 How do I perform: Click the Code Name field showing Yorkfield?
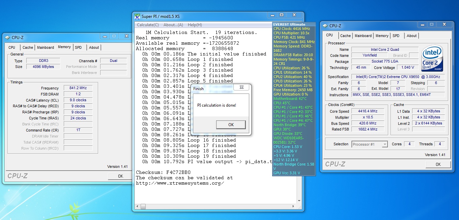(x=370, y=56)
